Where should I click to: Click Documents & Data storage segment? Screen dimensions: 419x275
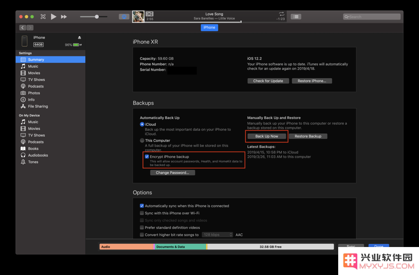point(180,247)
